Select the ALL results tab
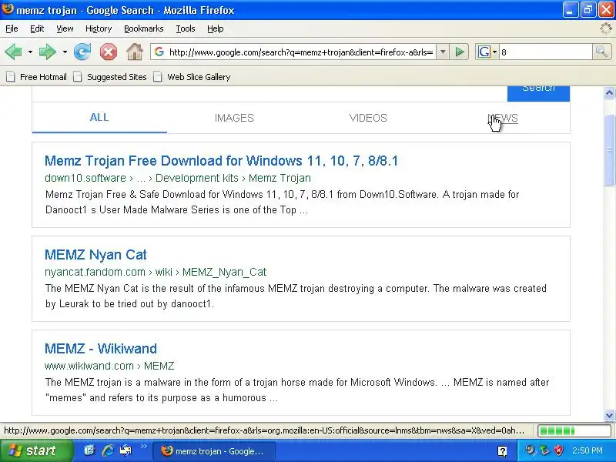Viewport: 616px width, 462px height. coord(99,118)
